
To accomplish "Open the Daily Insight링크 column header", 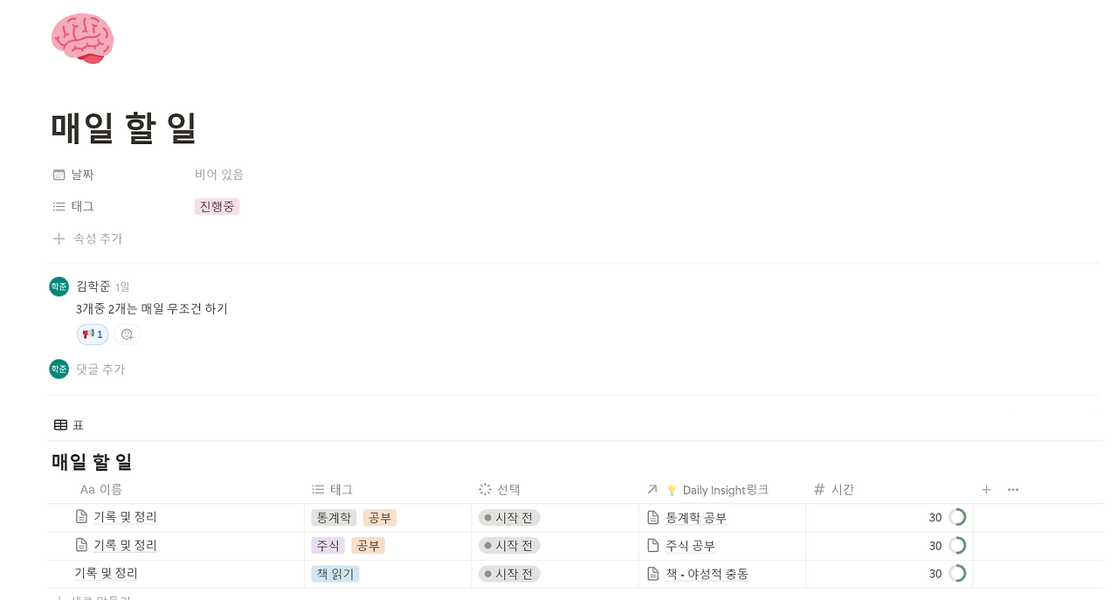I will click(708, 490).
